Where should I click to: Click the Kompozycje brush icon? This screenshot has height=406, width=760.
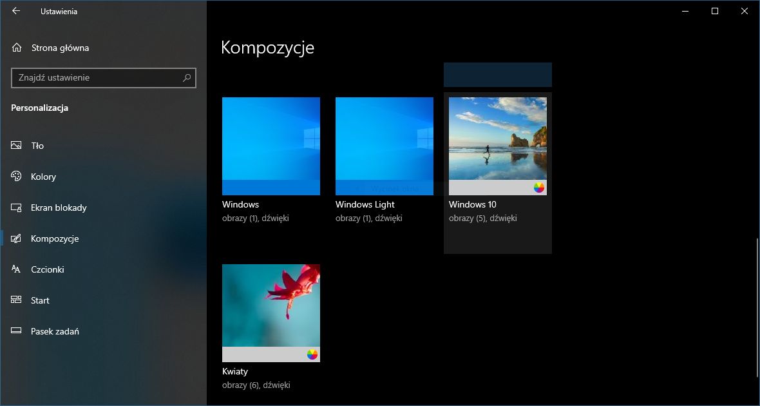16,238
